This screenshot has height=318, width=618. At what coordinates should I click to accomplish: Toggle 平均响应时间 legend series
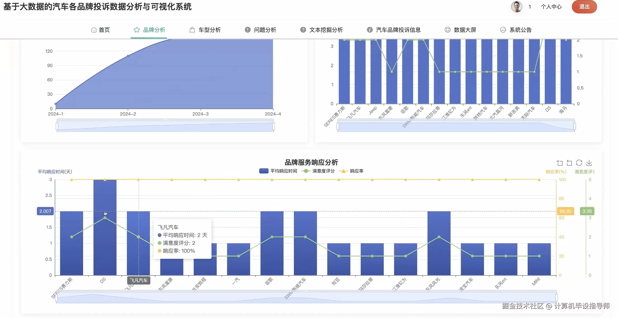pyautogui.click(x=278, y=171)
